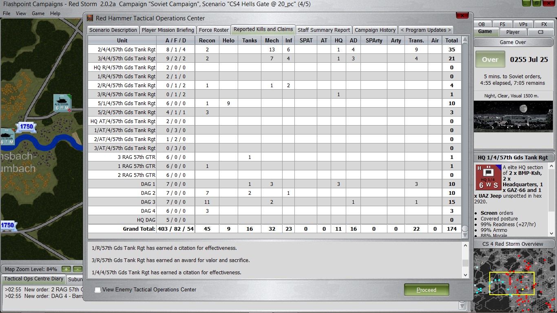Open the Campaign History tab
Image resolution: width=557 pixels, height=313 pixels.
point(375,30)
